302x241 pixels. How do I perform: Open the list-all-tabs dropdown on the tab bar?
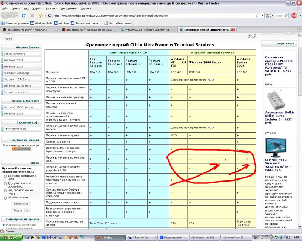pyautogui.click(x=300, y=30)
